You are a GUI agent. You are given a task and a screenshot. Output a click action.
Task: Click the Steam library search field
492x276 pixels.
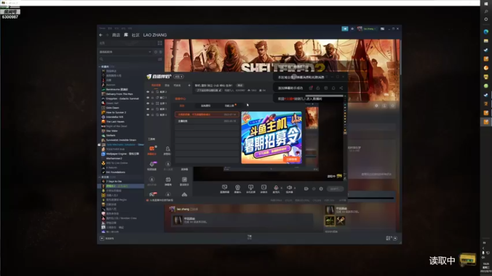click(x=129, y=59)
